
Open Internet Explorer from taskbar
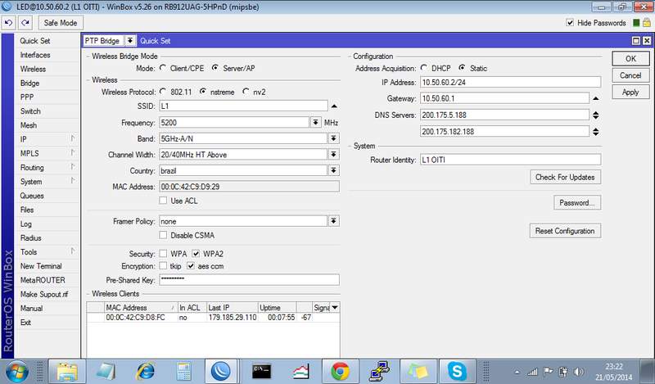pos(146,372)
